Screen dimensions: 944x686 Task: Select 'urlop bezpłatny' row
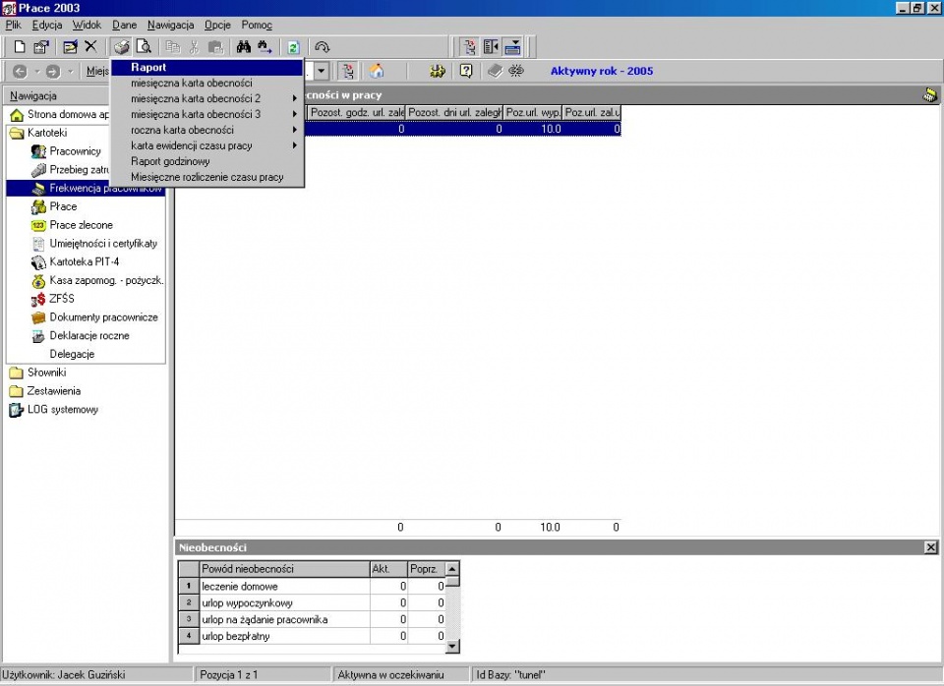click(x=312, y=637)
